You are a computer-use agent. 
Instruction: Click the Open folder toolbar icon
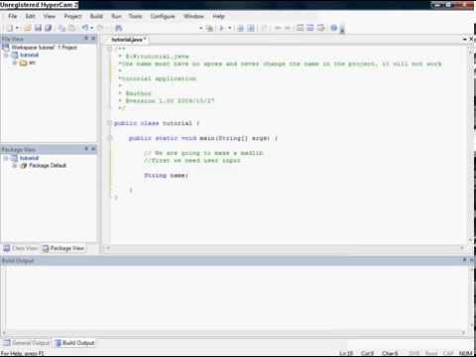coord(28,28)
